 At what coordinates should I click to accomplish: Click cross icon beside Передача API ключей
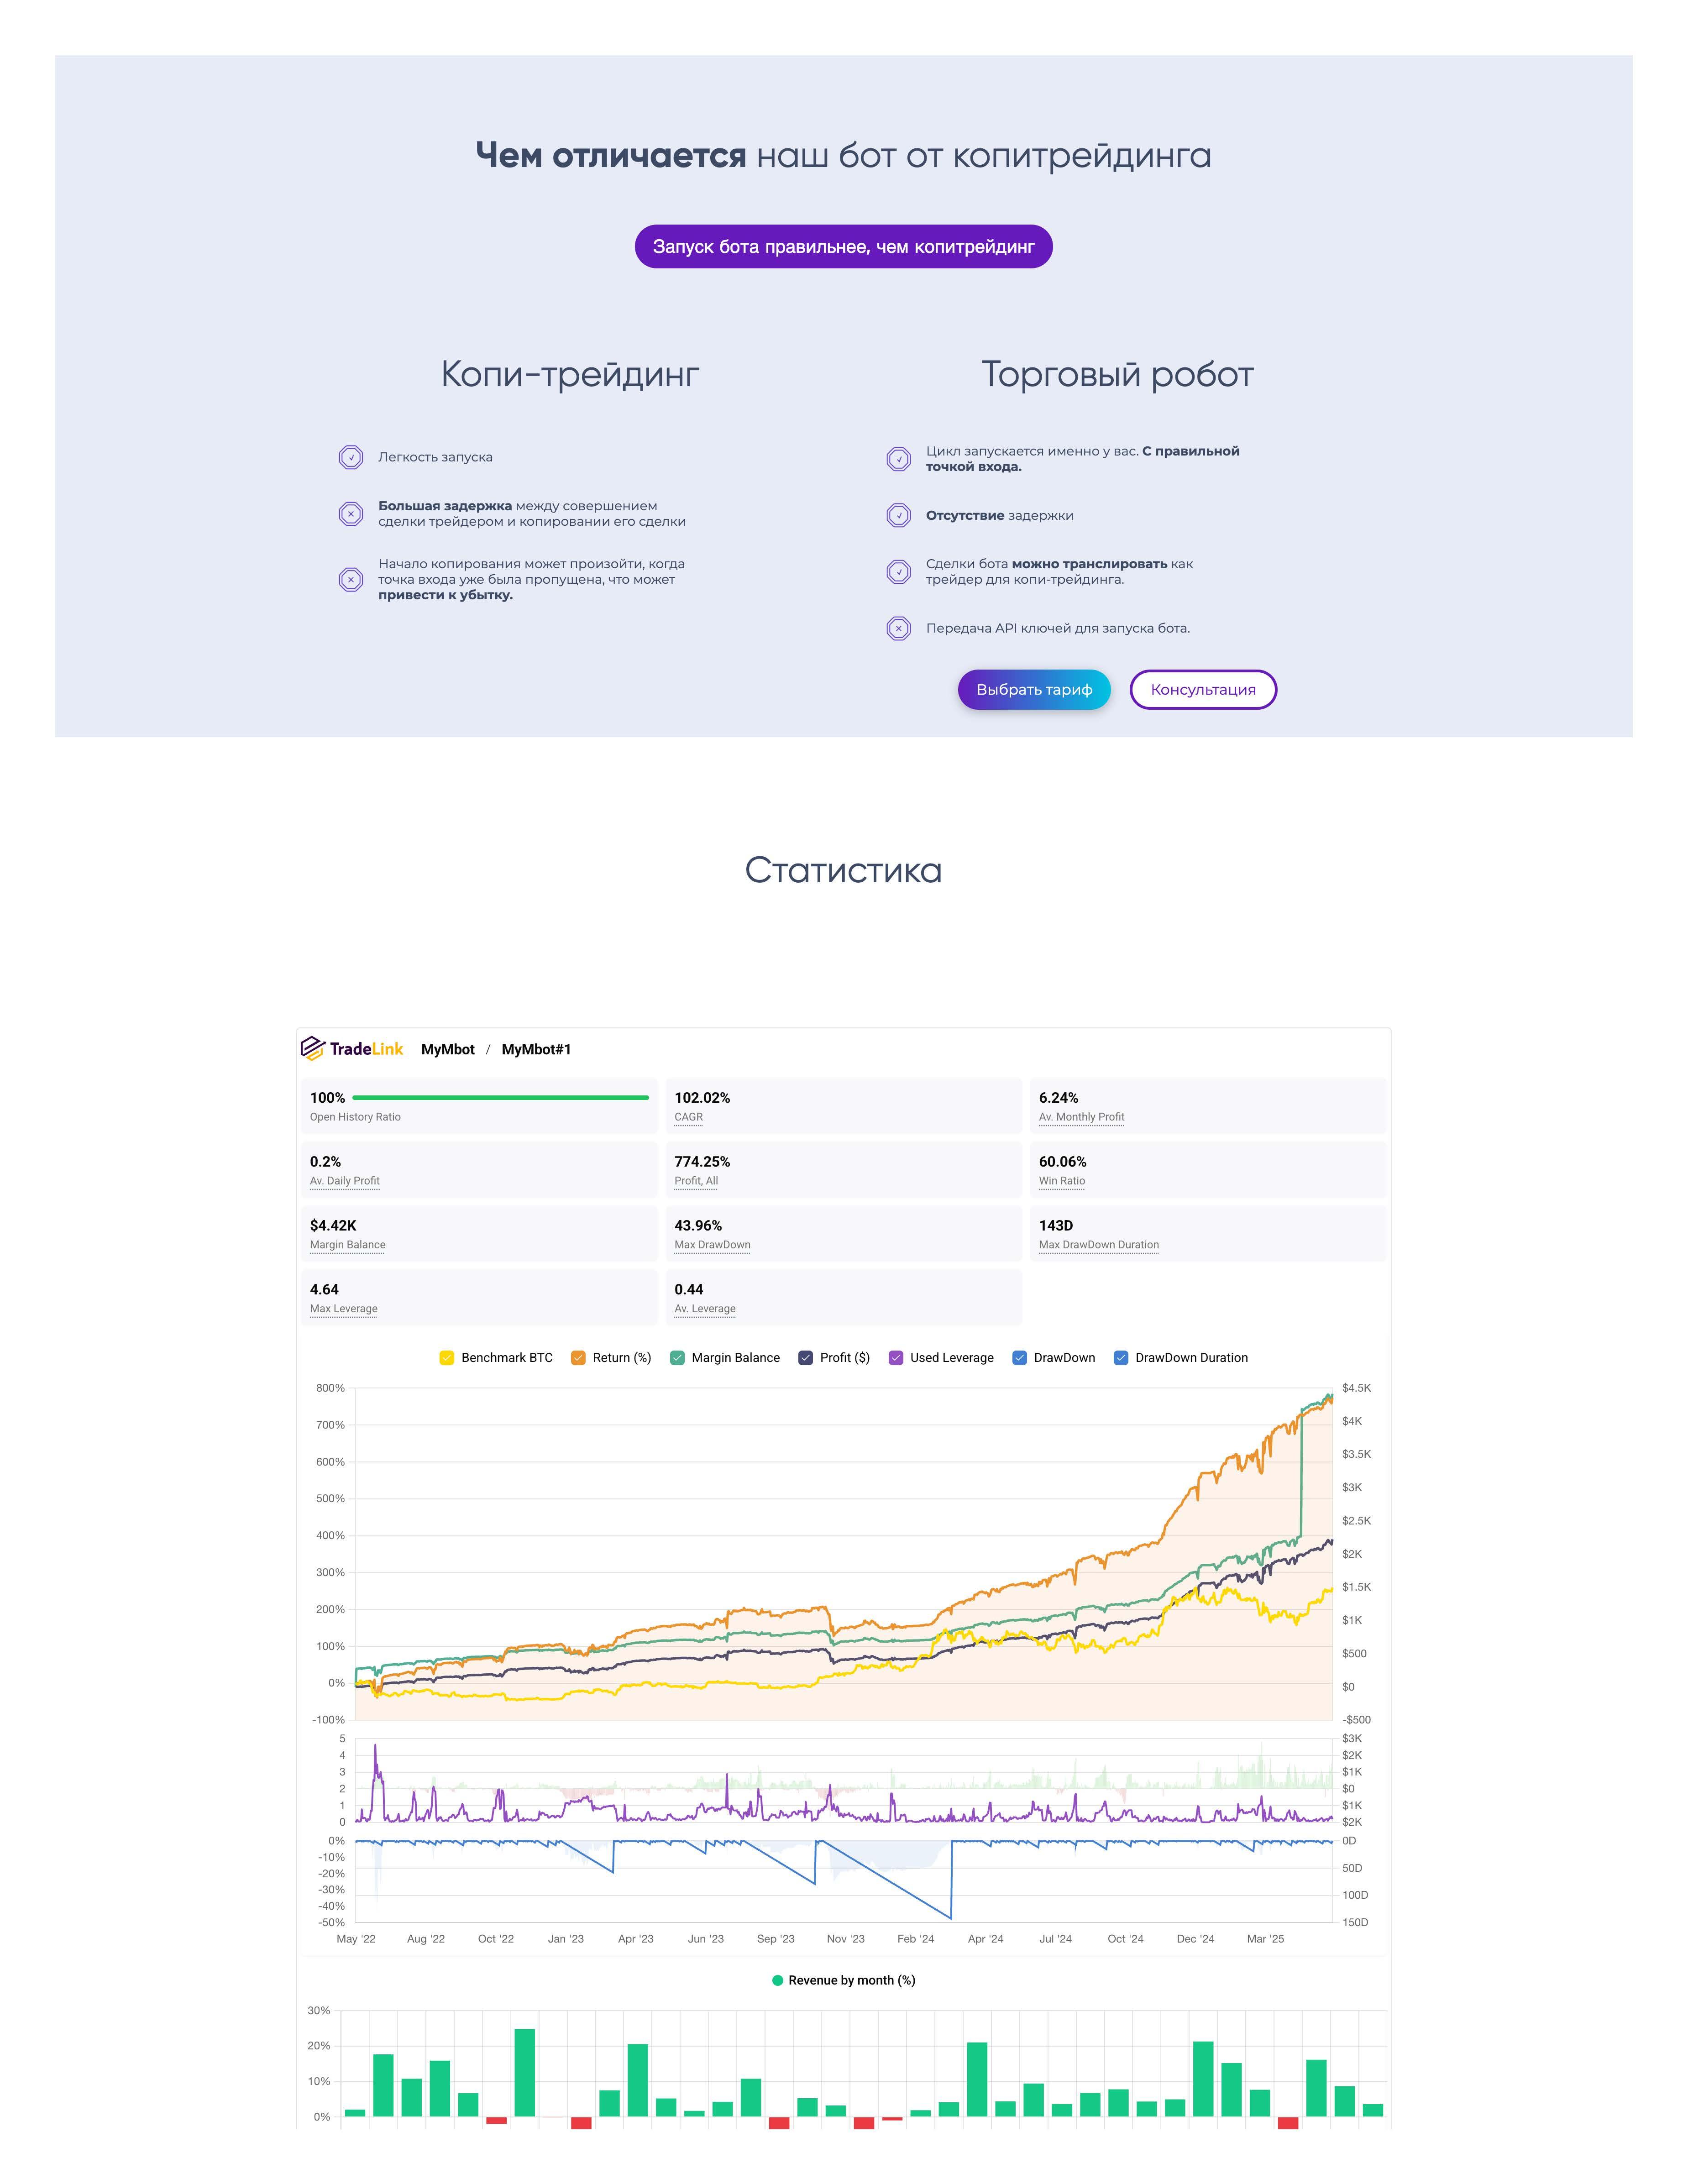(x=898, y=628)
